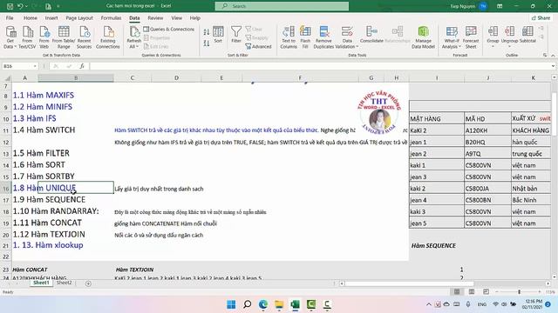Open Advanced filter options
This screenshot has height=313, width=558.
[259, 46]
